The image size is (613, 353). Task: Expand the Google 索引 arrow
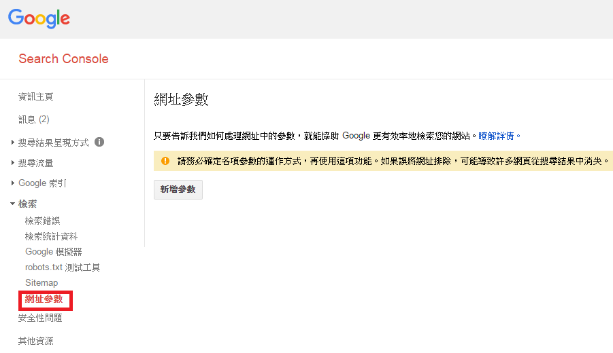[x=12, y=183]
